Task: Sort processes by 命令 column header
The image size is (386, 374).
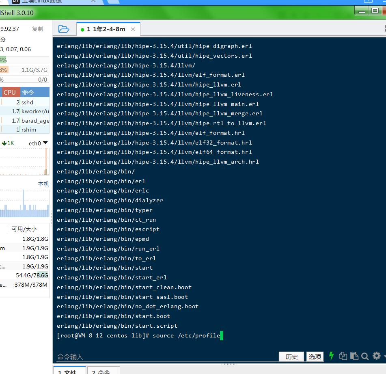Action: coord(34,92)
